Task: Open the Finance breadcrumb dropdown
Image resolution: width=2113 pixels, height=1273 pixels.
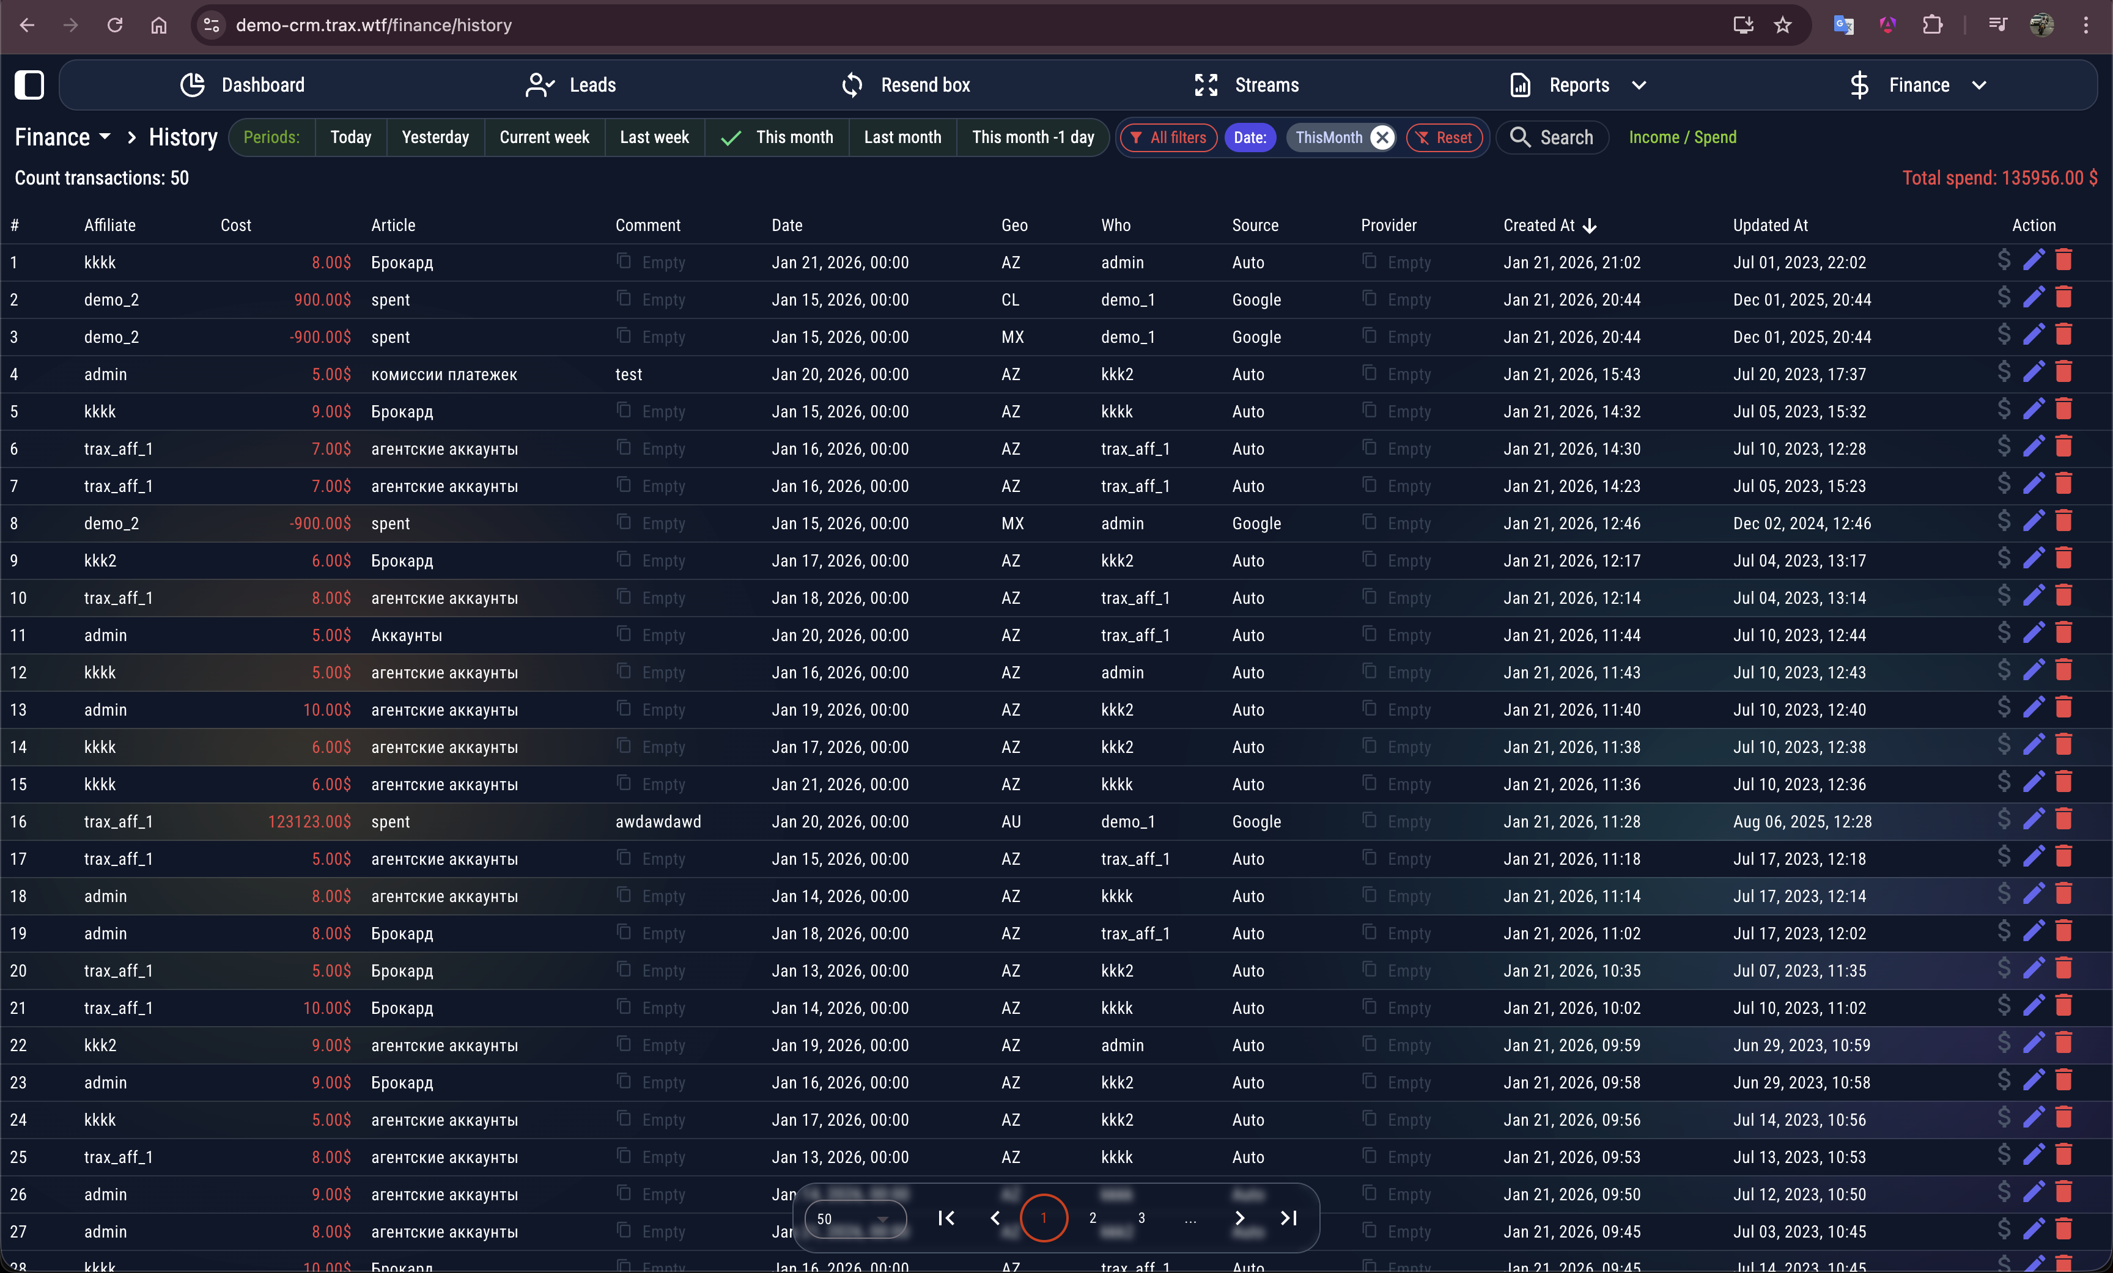Action: click(62, 137)
